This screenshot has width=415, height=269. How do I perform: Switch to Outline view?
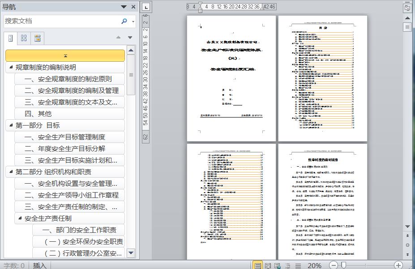tap(287, 265)
